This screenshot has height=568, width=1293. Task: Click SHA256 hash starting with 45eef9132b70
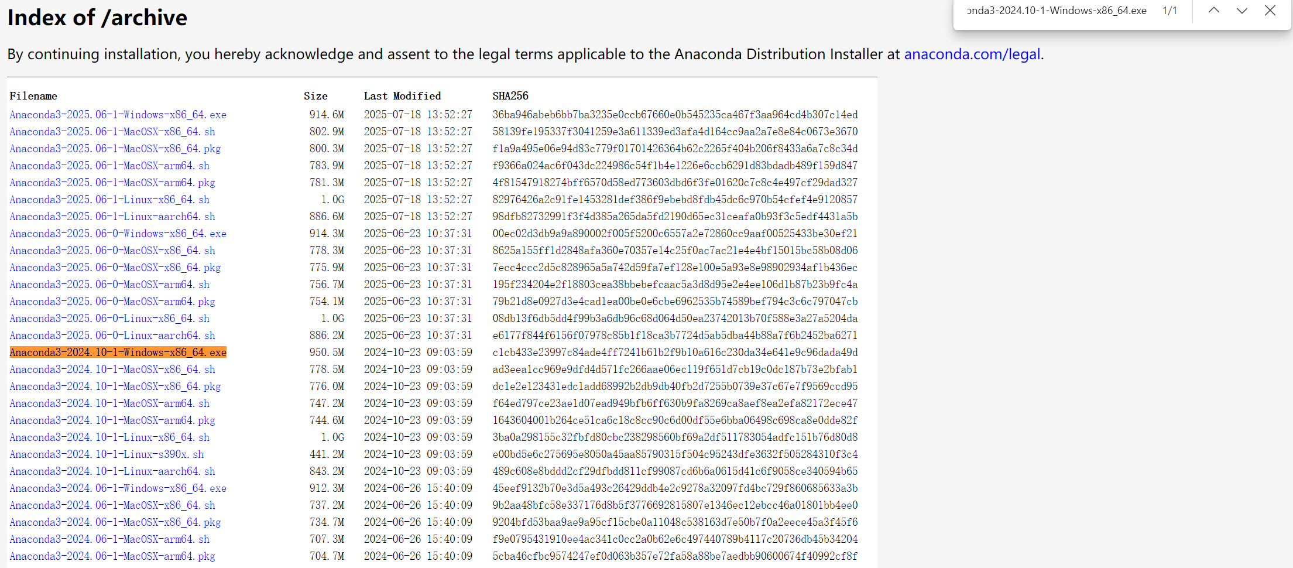click(675, 488)
